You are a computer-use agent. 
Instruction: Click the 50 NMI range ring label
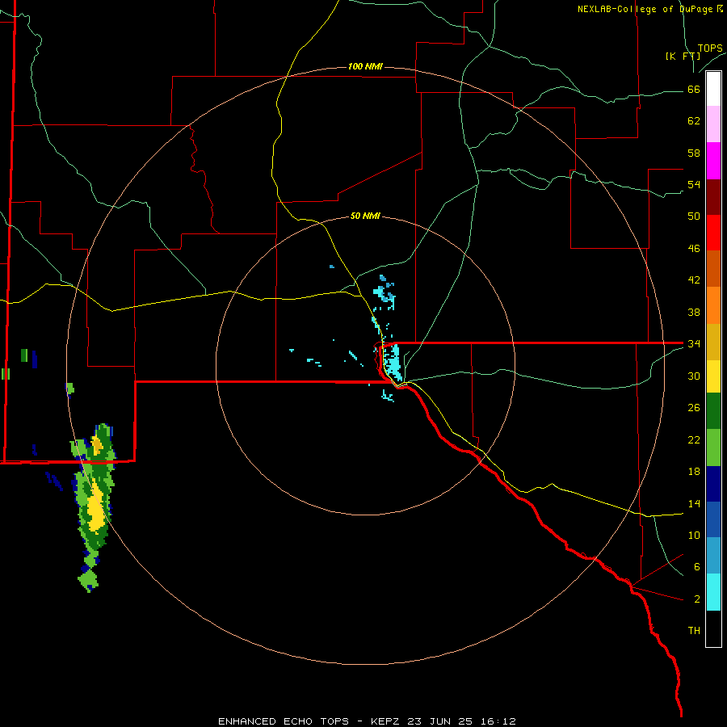tap(365, 216)
